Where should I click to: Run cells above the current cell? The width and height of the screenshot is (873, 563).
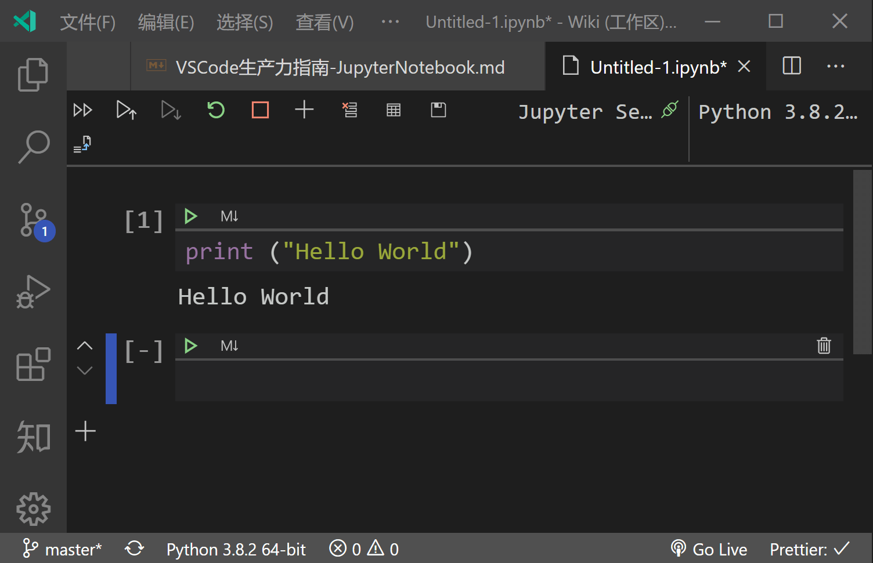point(127,110)
